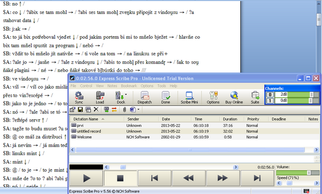Sort by Date column header

175,119
